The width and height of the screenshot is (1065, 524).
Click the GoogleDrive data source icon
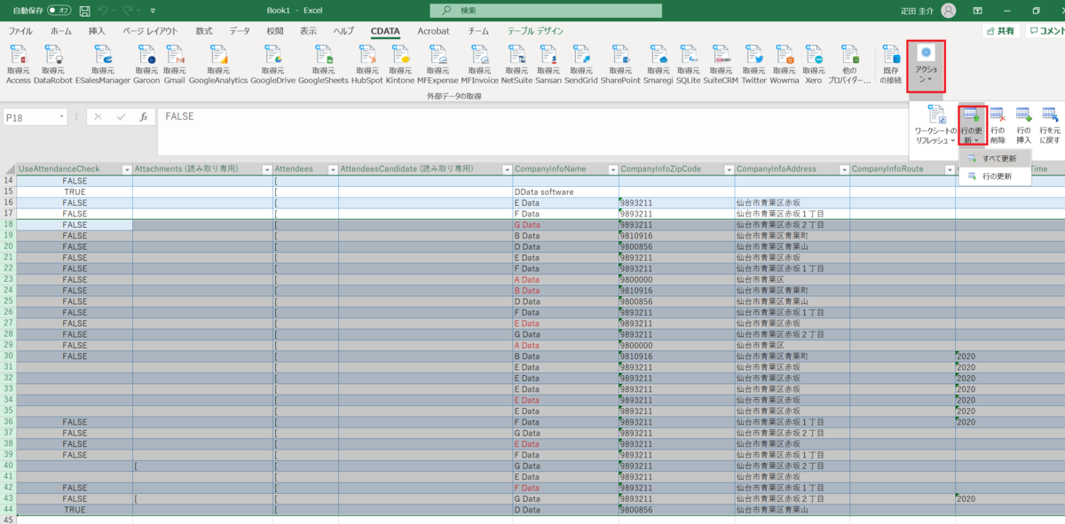(273, 54)
